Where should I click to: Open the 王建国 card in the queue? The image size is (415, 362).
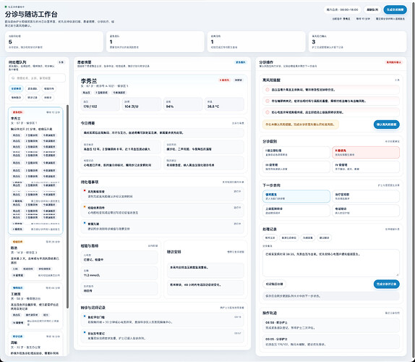35,306
